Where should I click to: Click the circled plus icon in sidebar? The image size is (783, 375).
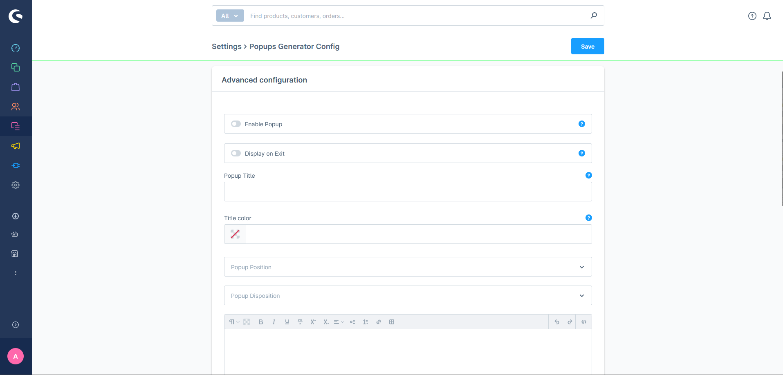point(16,216)
